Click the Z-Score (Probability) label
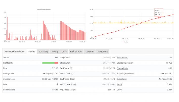This screenshot has width=179, height=102. click(x=126, y=74)
